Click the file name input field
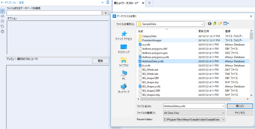The image size is (255, 129). coord(192,106)
